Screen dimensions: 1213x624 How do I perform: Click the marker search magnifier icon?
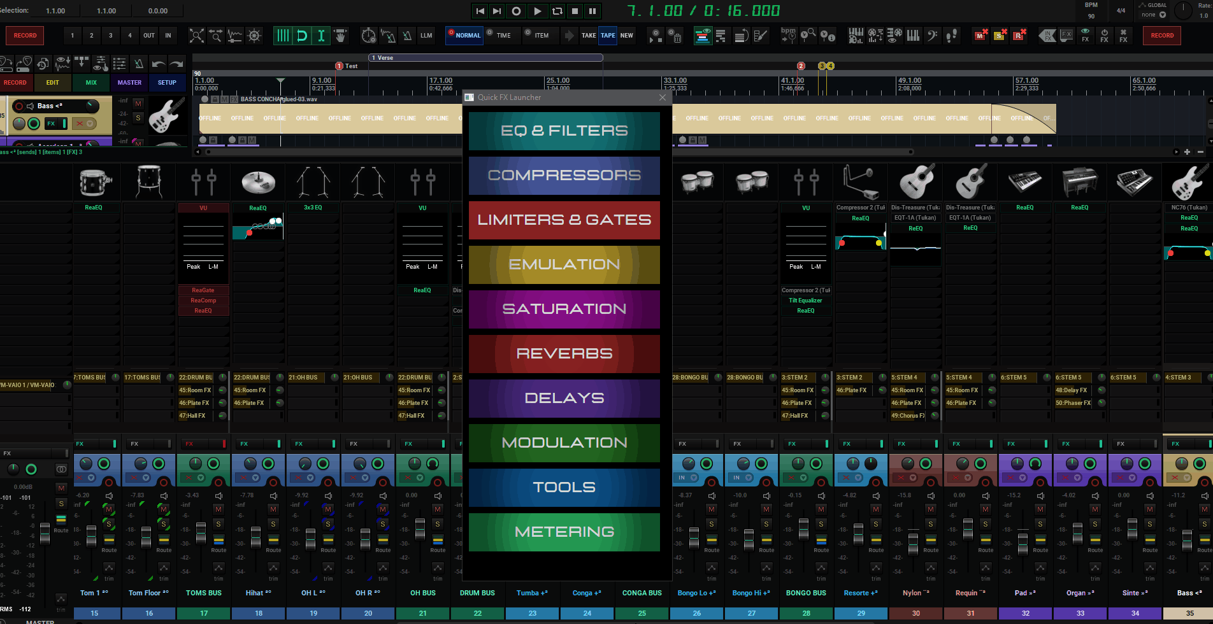pos(808,35)
